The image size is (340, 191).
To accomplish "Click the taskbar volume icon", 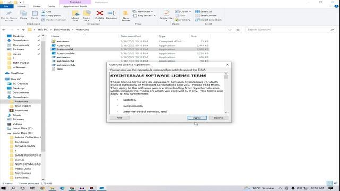I will click(300, 188).
